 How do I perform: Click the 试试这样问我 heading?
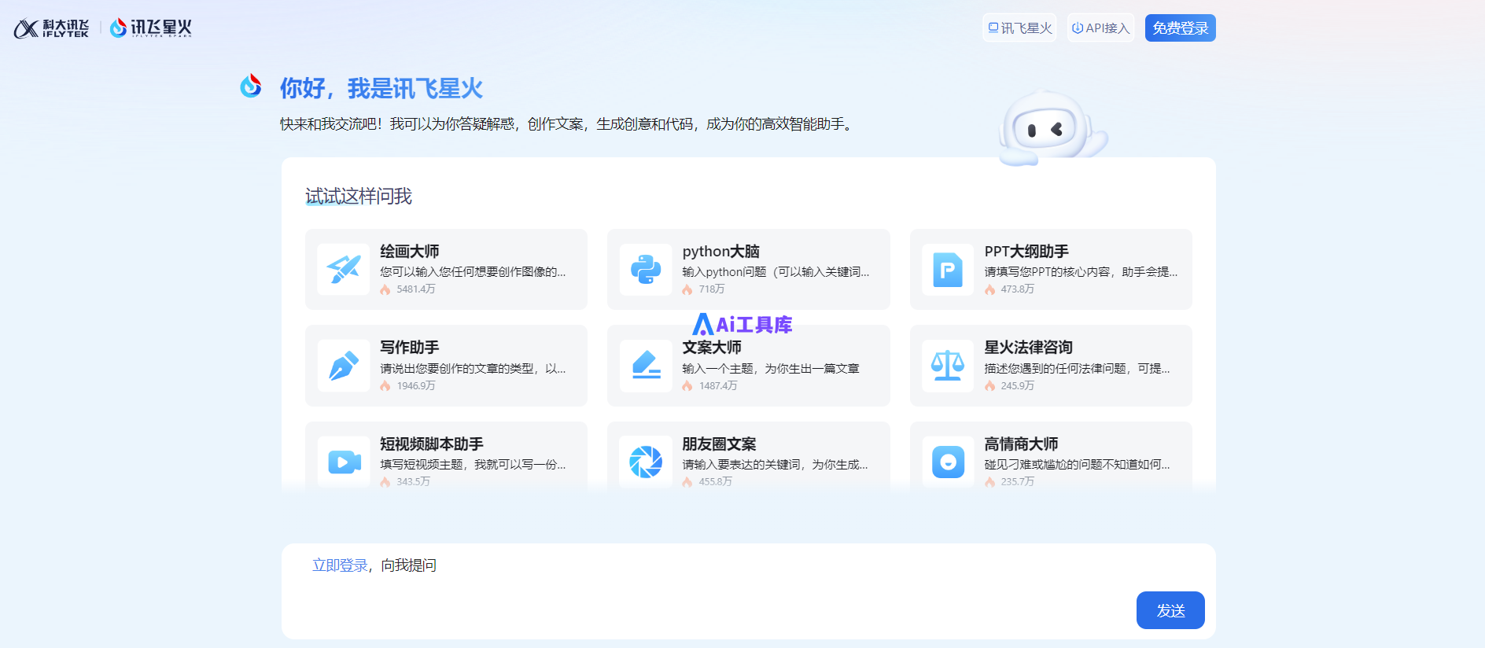point(359,197)
